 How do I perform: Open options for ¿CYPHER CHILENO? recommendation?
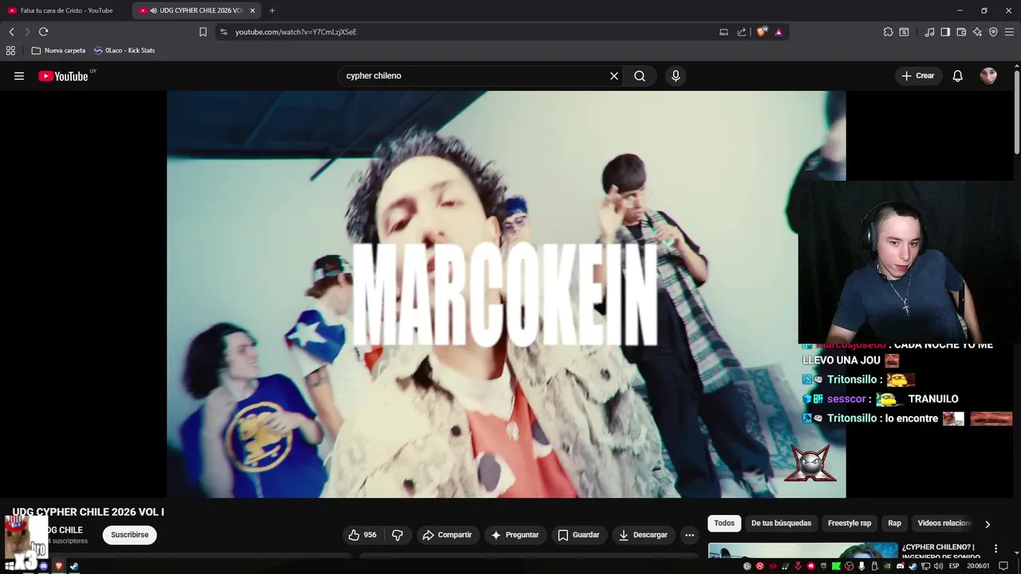(x=995, y=548)
